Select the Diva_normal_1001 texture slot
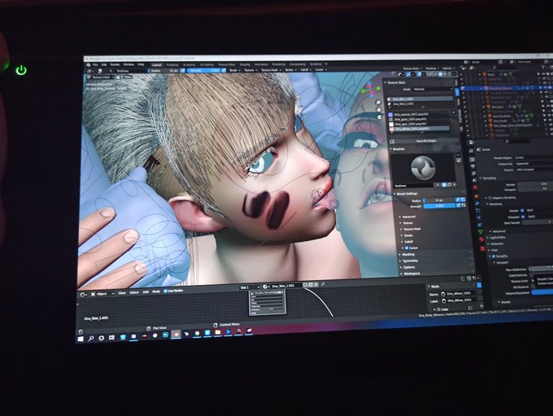The height and width of the screenshot is (416, 553). pyautogui.click(x=419, y=115)
